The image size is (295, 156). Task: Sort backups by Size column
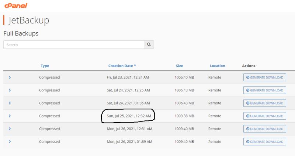[180, 66]
